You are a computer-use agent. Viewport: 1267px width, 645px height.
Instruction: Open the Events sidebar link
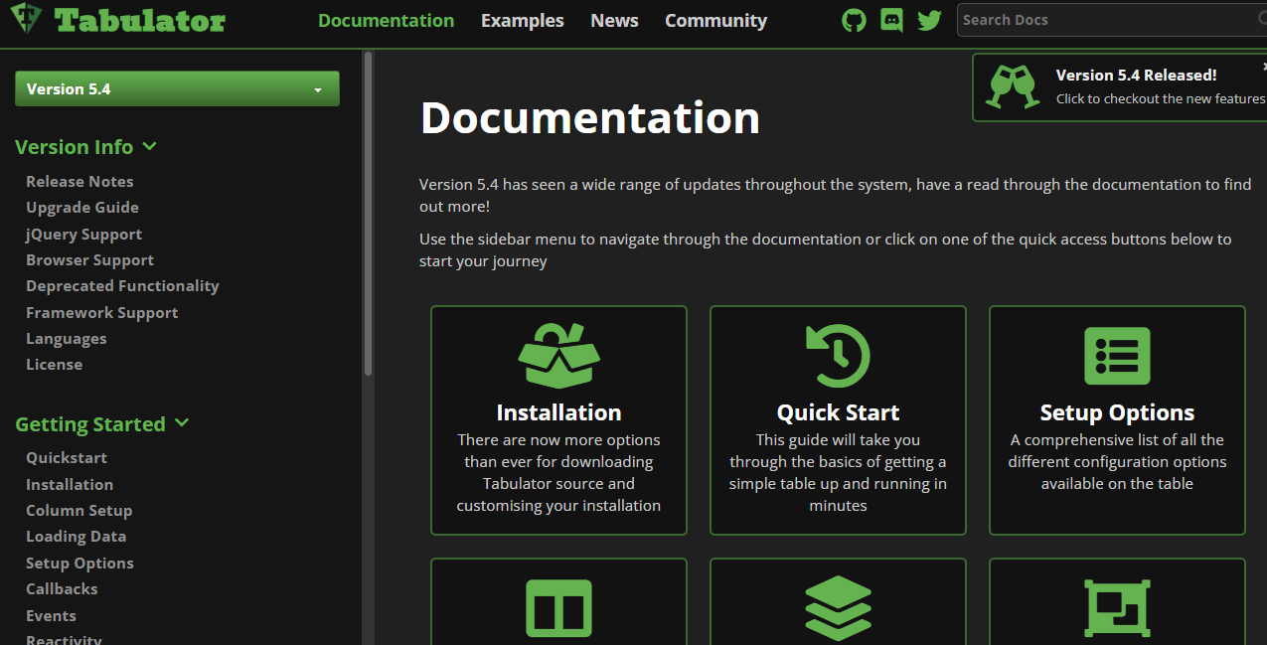(52, 615)
